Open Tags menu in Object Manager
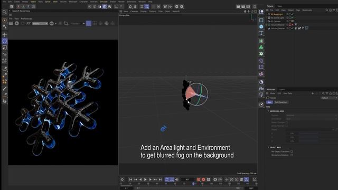The image size is (338, 190). coord(298,10)
